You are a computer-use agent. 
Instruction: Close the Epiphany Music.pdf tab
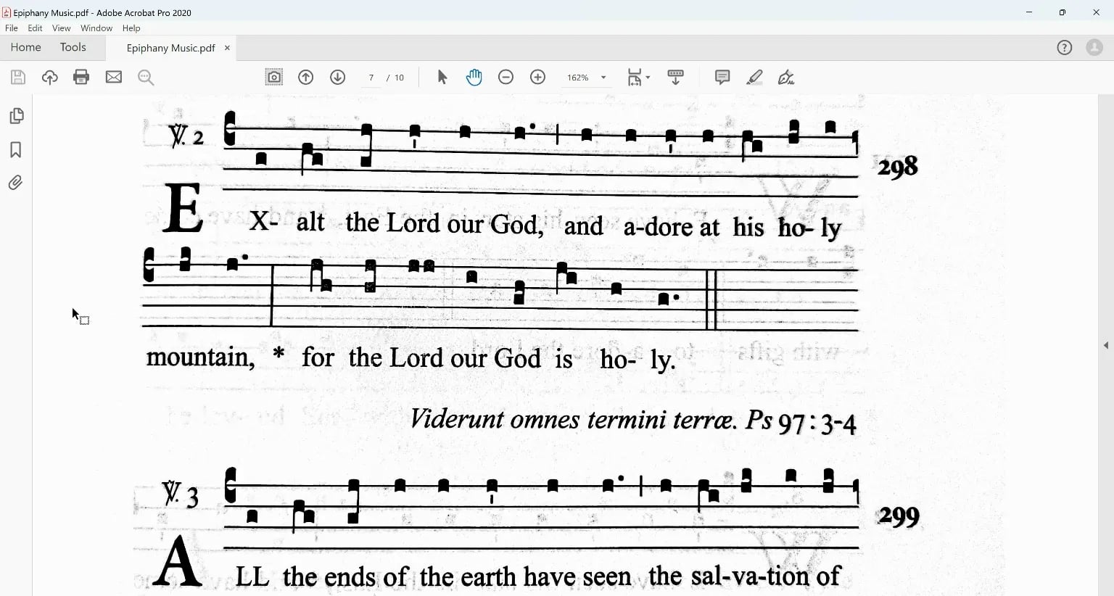227,48
